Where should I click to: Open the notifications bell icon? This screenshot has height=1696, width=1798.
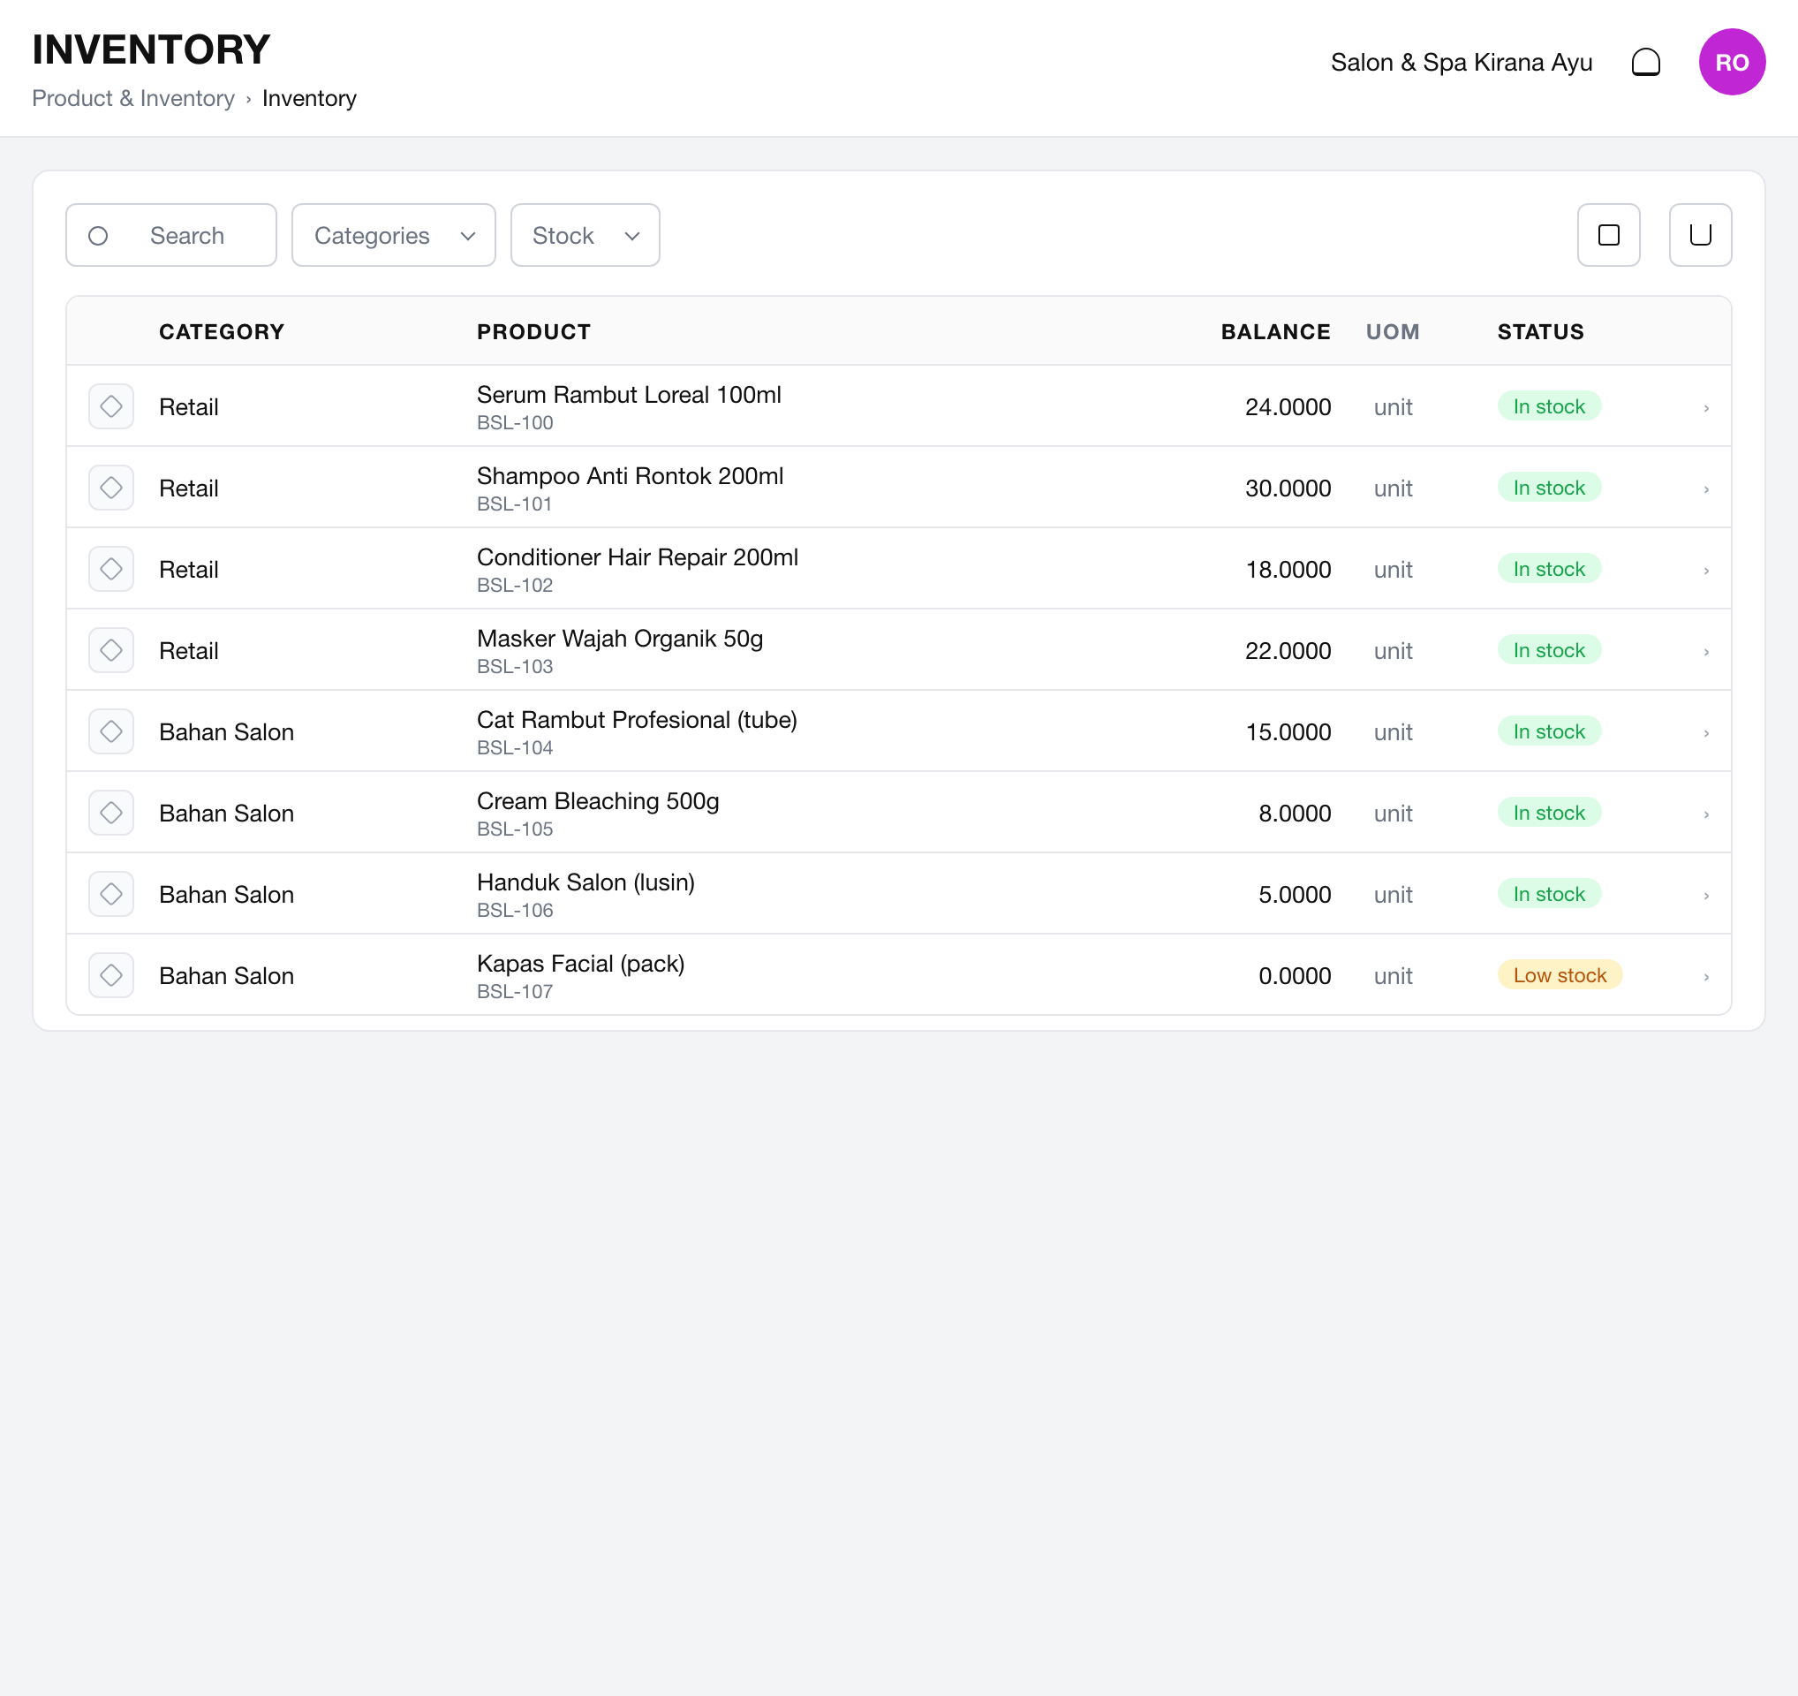click(x=1645, y=63)
